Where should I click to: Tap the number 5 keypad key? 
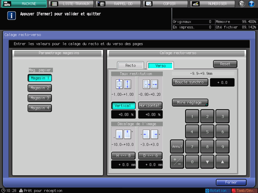coord(207,132)
